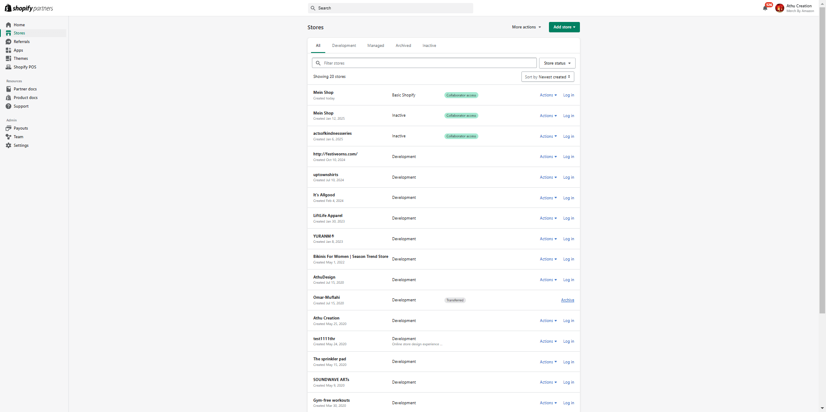Click the Settings gear icon
The width and height of the screenshot is (826, 412).
click(x=9, y=146)
